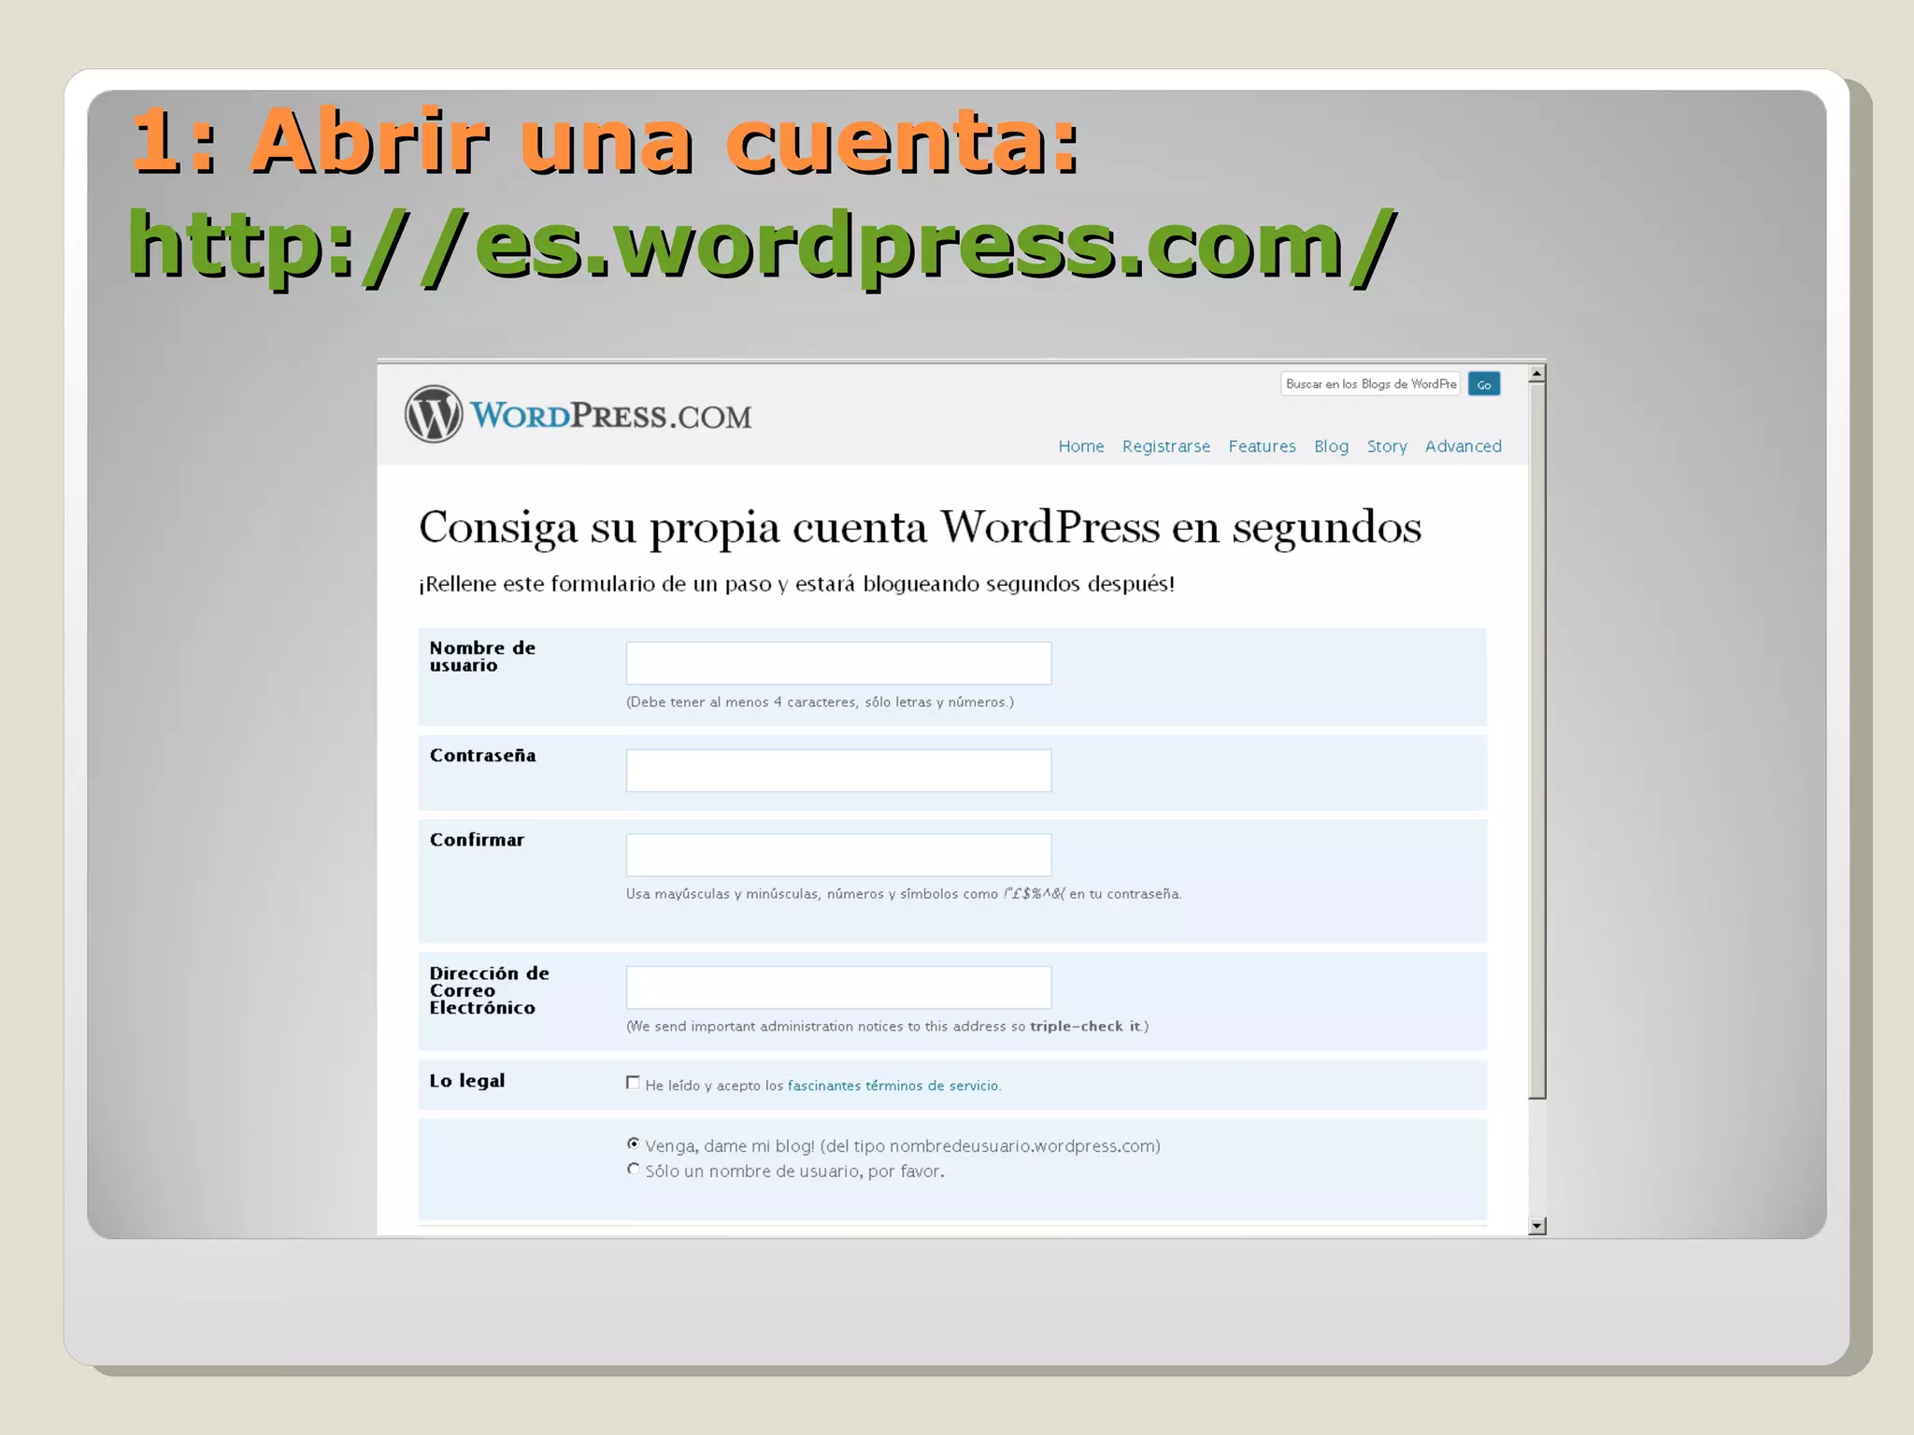Click the scrollbar down arrow
The height and width of the screenshot is (1435, 1914).
(x=1536, y=1226)
